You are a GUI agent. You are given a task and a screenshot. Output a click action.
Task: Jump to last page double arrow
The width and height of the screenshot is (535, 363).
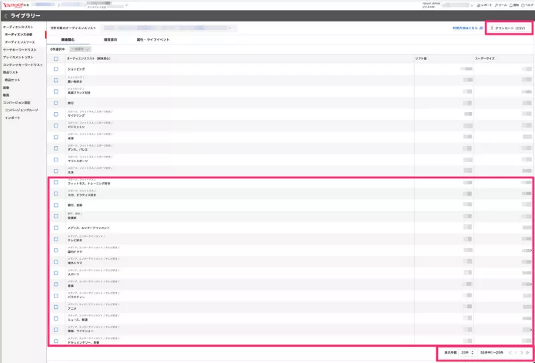point(528,352)
